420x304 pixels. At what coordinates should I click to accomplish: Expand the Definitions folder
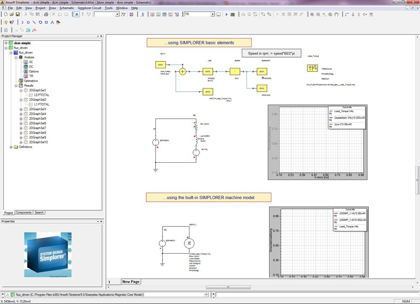[11, 147]
